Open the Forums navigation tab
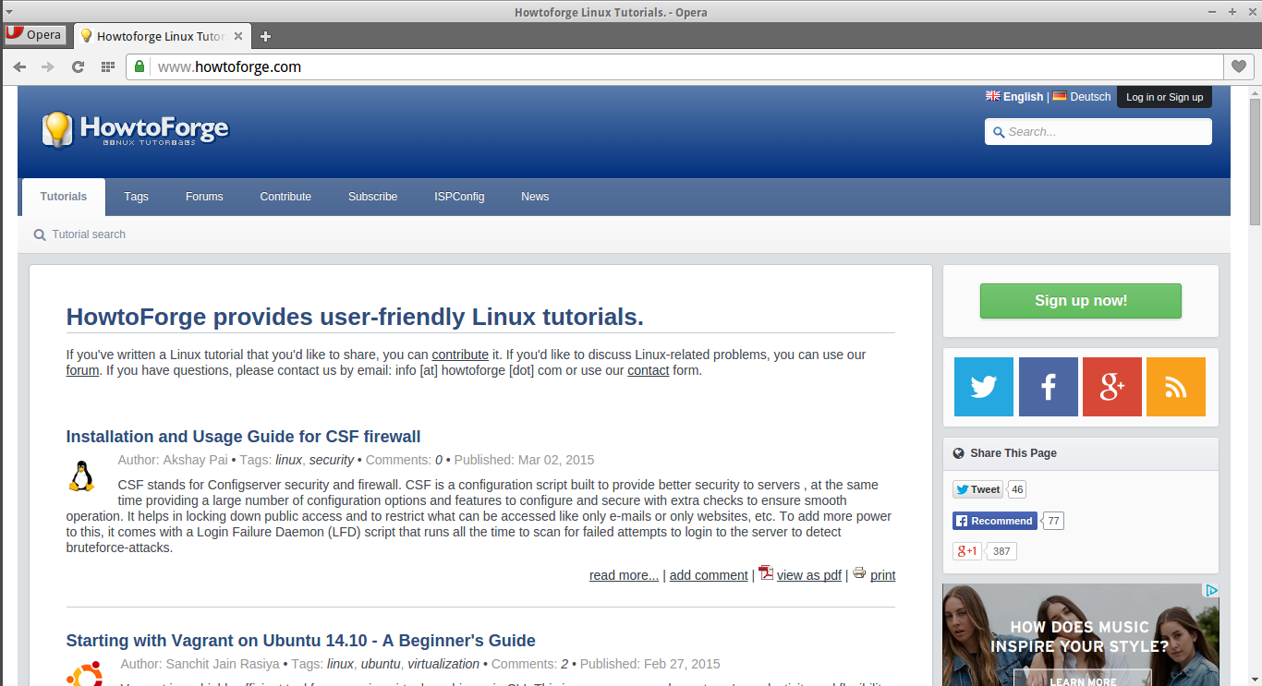 (x=204, y=197)
